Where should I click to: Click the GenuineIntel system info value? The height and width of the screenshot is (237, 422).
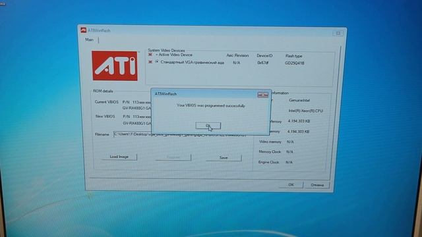299,100
